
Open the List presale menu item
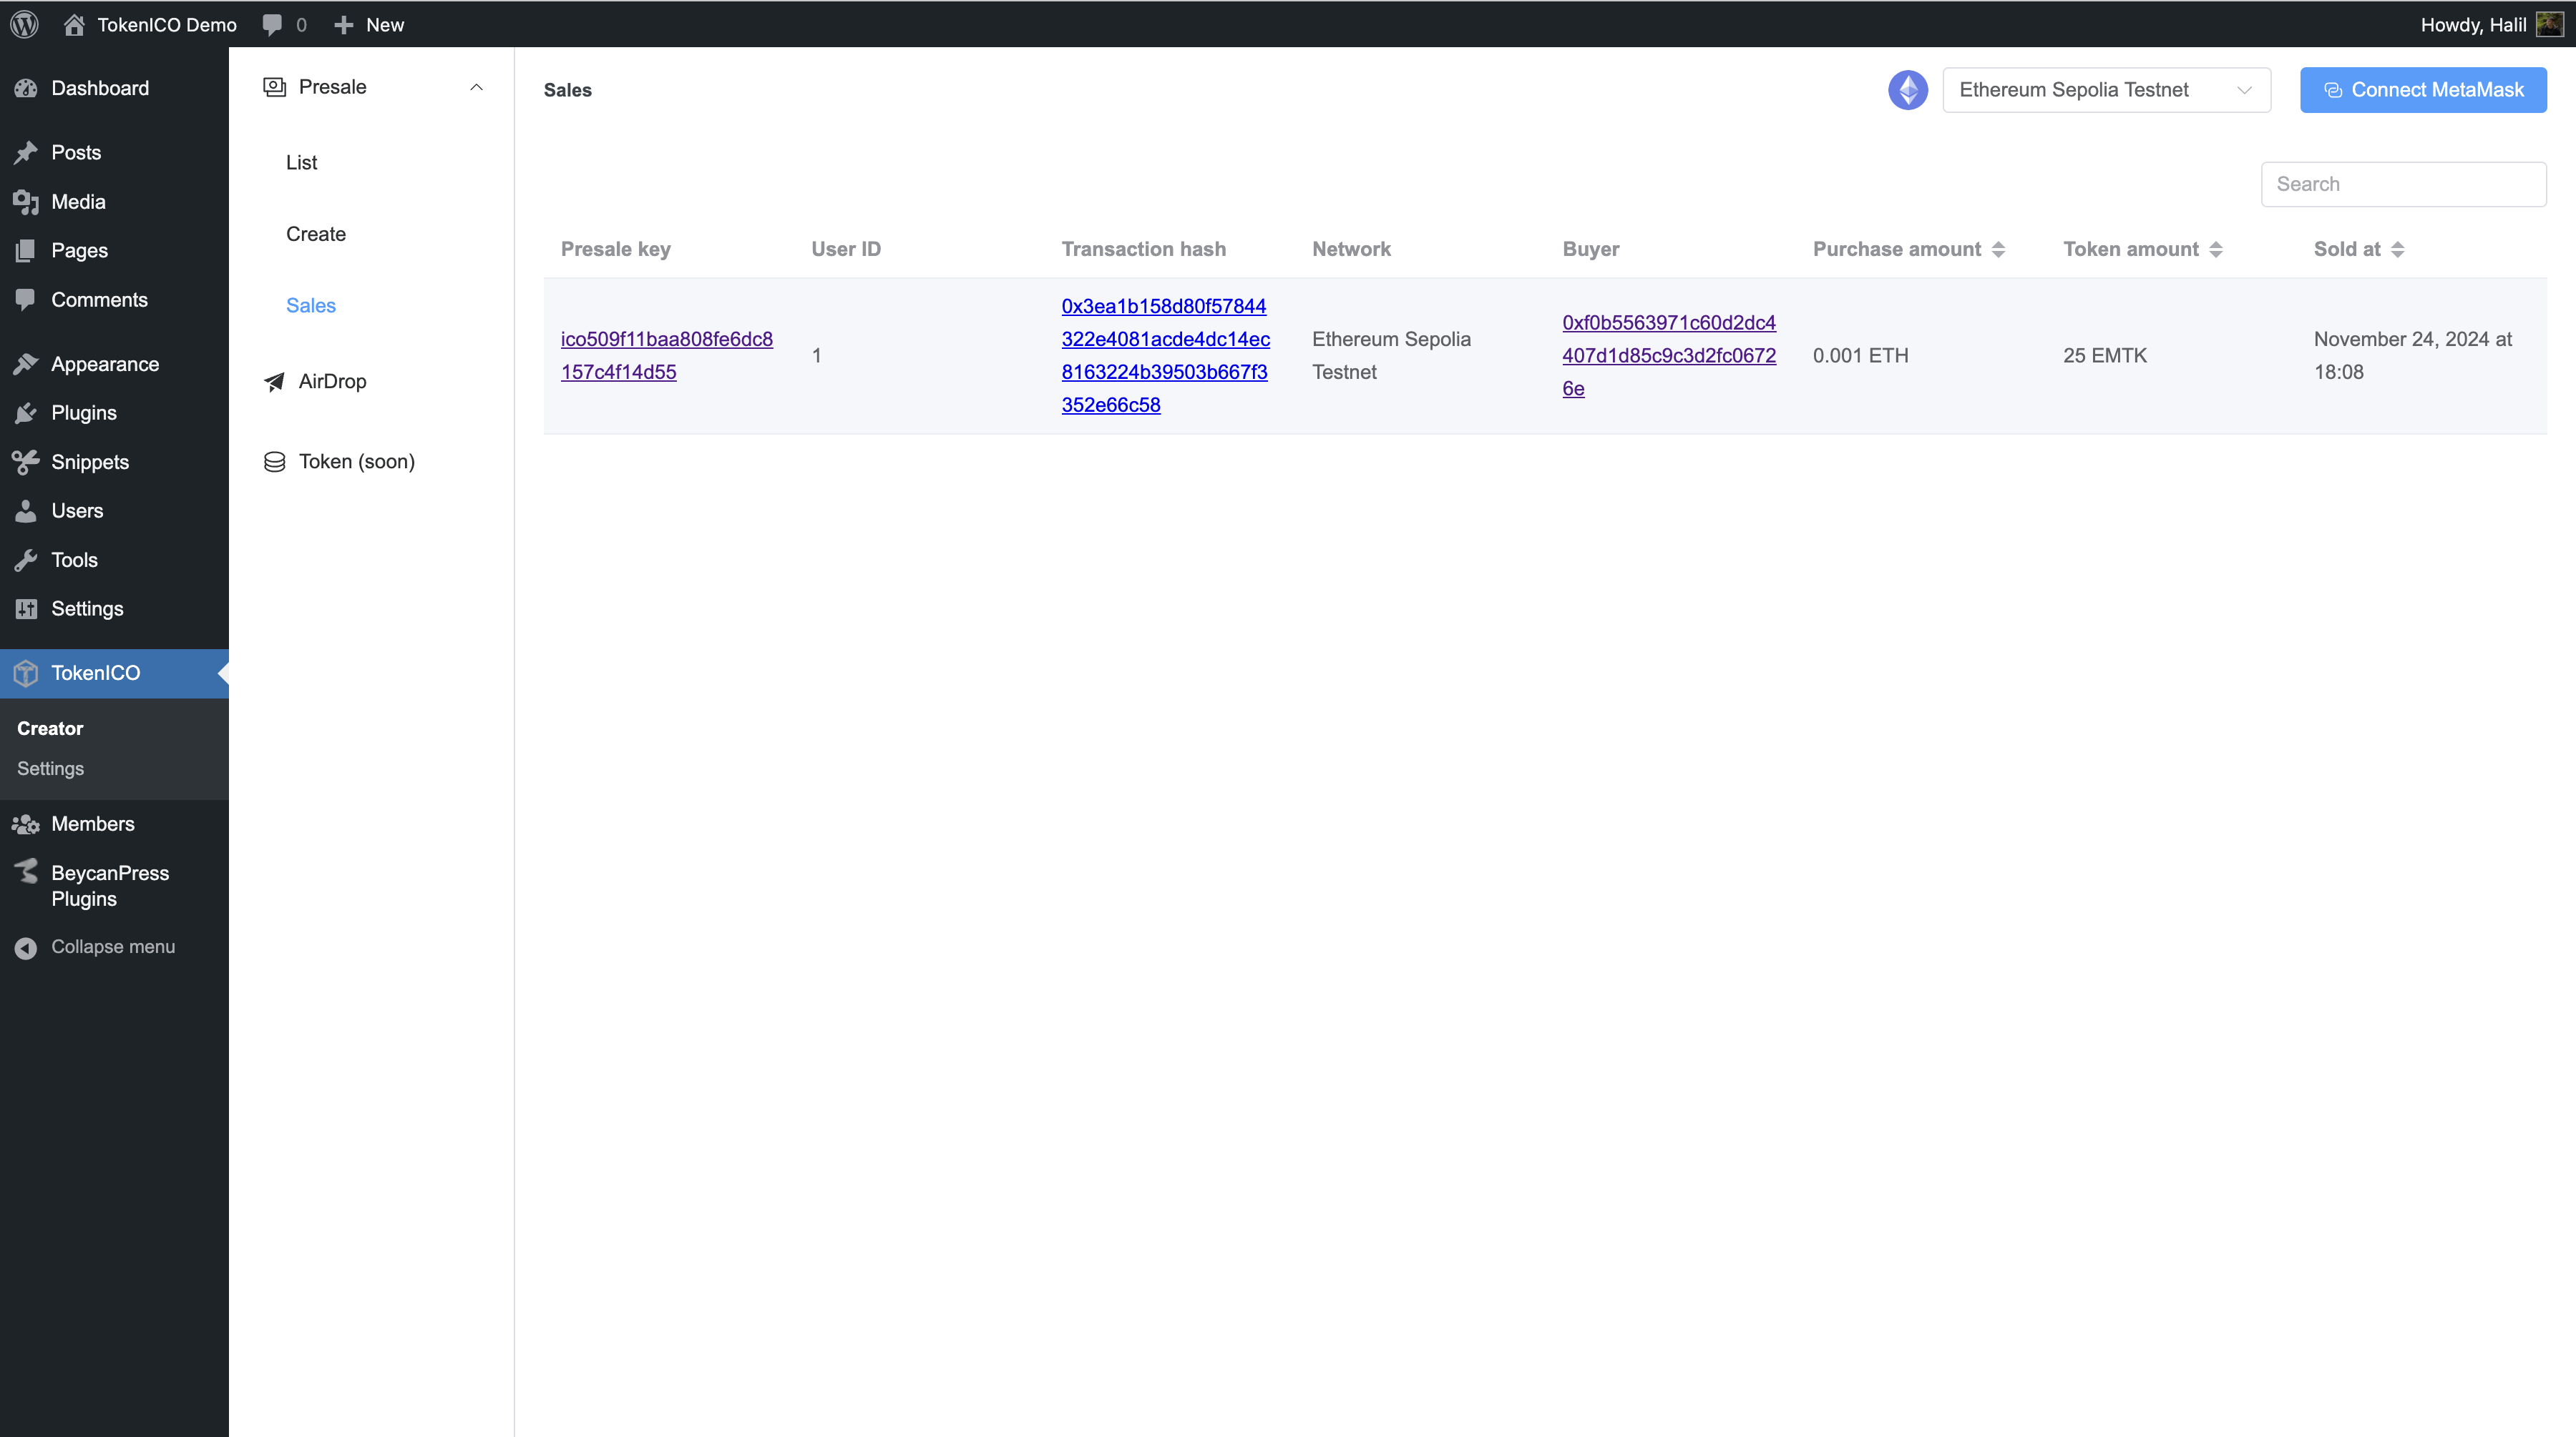(x=301, y=163)
